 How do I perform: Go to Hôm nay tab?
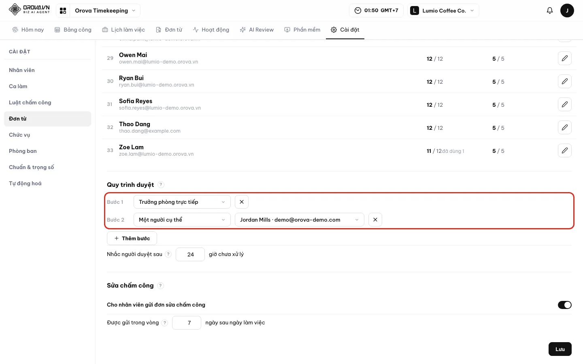click(x=28, y=30)
